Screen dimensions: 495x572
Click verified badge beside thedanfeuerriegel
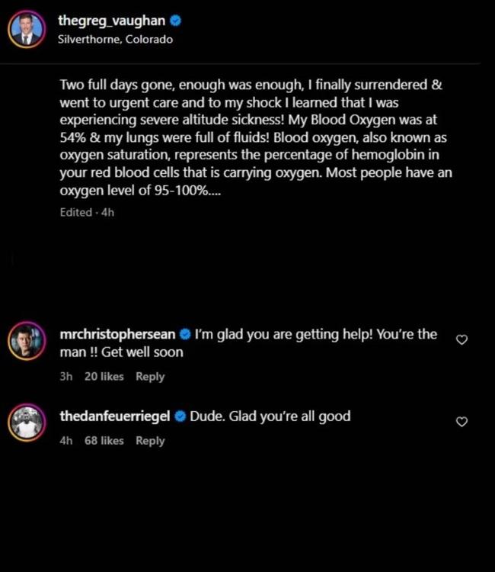[181, 416]
